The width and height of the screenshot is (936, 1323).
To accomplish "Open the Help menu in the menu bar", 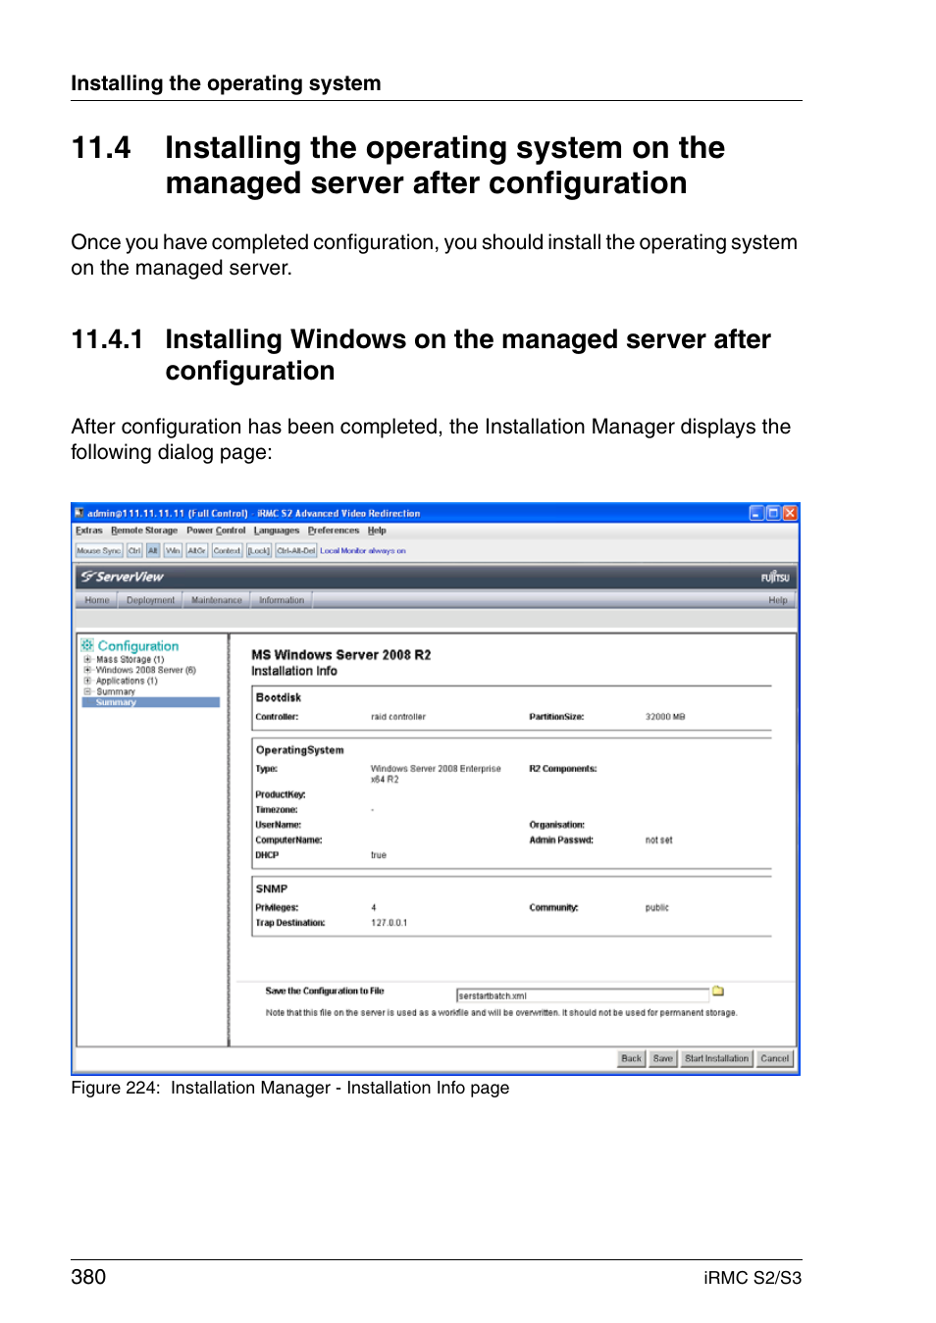I will point(377,531).
